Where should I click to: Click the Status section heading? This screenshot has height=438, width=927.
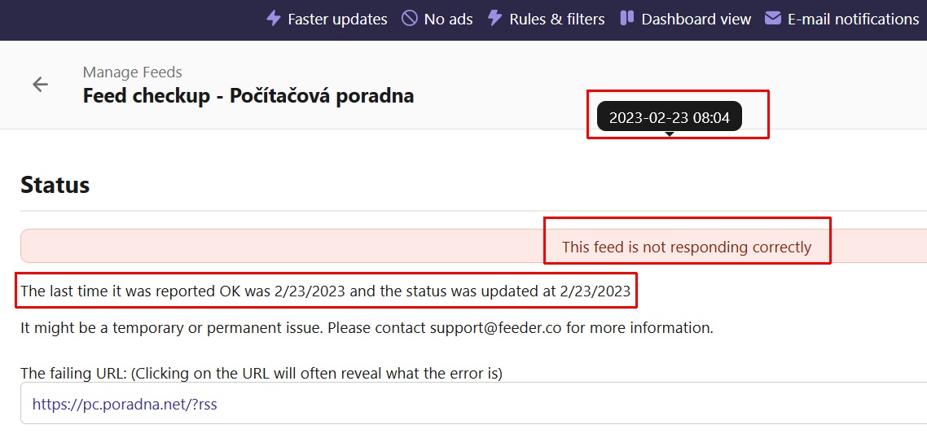[x=55, y=185]
